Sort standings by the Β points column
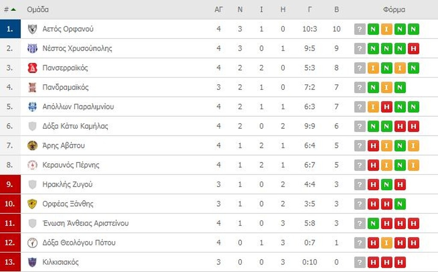The height and width of the screenshot is (272, 438). tap(336, 9)
